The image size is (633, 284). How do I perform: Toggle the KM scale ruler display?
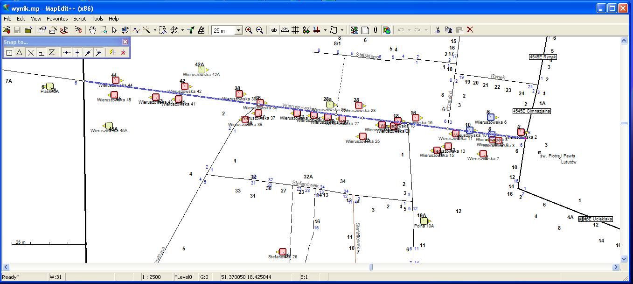[285, 30]
